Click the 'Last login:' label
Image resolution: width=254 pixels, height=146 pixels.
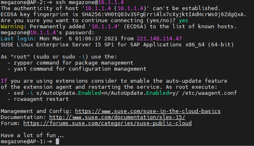point(18,39)
